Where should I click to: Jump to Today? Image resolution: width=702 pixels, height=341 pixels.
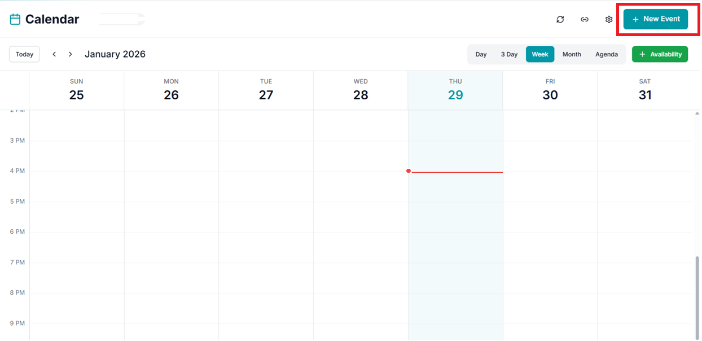(x=24, y=54)
